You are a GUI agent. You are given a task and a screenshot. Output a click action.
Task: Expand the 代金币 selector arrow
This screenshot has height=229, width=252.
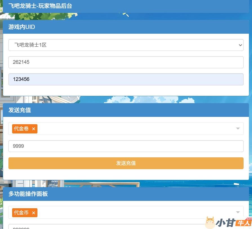coord(238,212)
